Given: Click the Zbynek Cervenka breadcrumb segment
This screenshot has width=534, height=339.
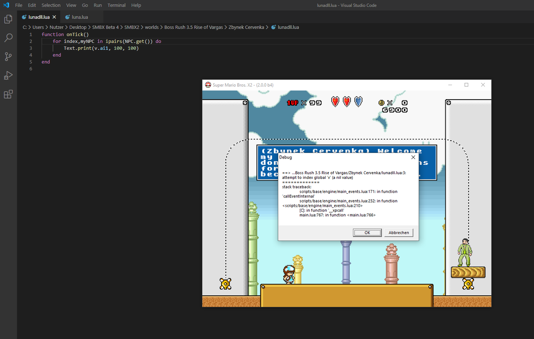Looking at the screenshot, I should coord(246,27).
